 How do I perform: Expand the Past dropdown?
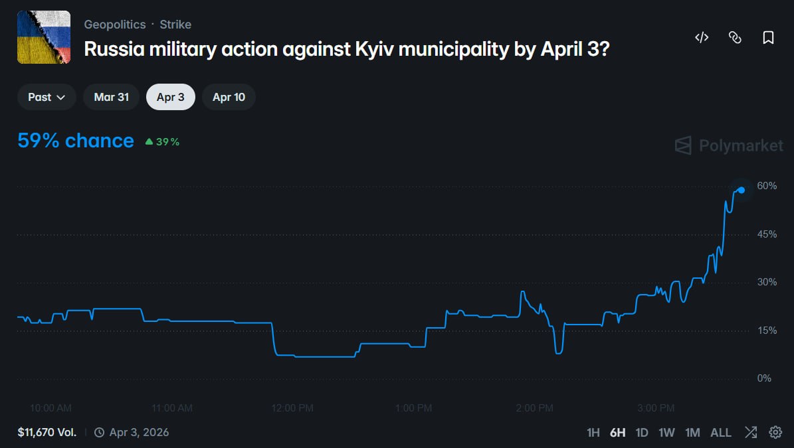click(47, 97)
